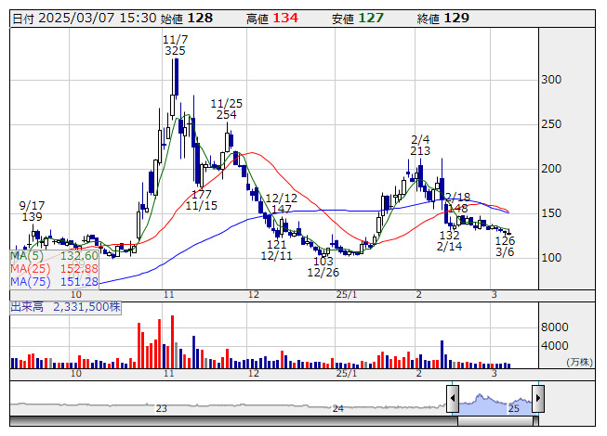Click the 3/6 low label 126
The width and height of the screenshot is (607, 436).
point(505,240)
